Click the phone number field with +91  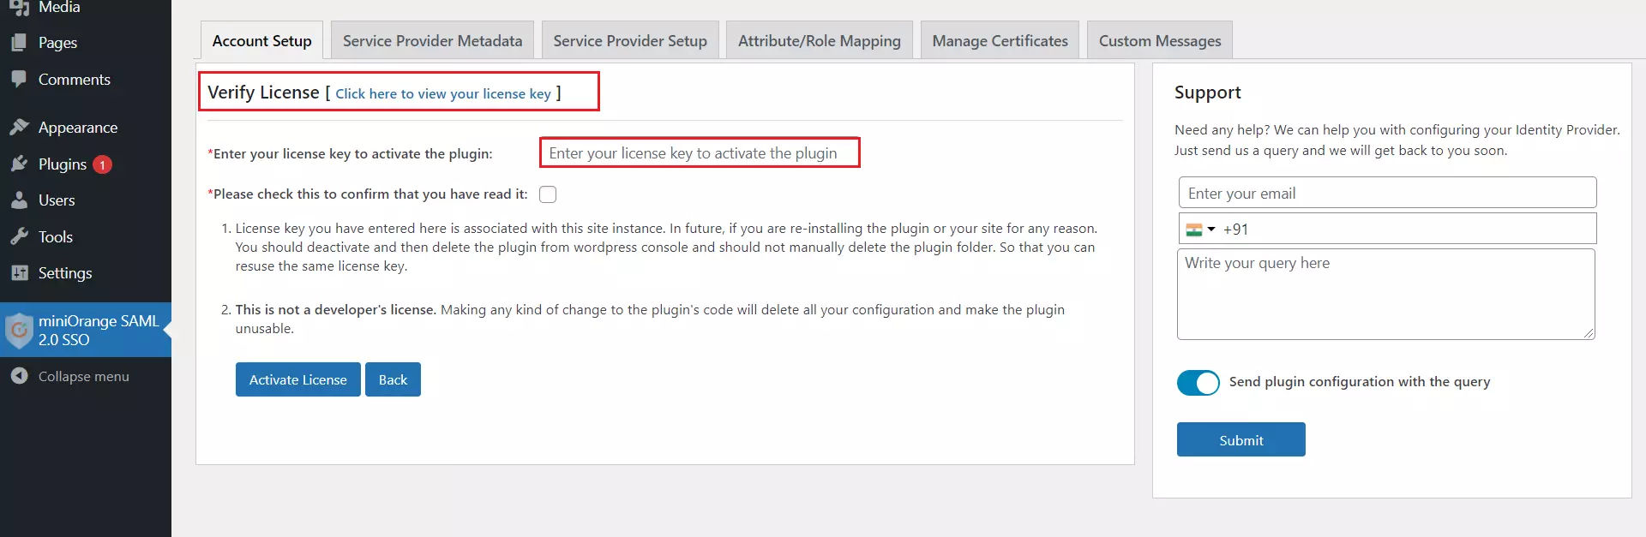pyautogui.click(x=1387, y=229)
